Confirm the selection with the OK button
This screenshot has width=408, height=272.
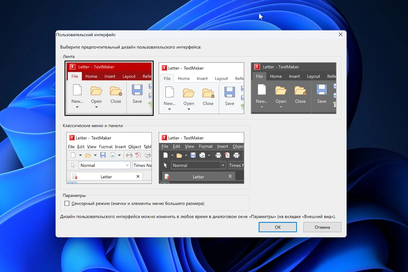277,227
